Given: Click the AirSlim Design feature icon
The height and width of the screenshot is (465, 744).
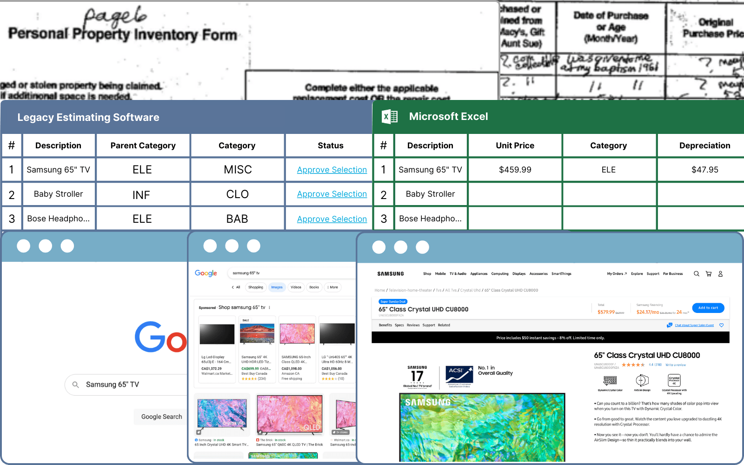Looking at the screenshot, I should 642,380.
